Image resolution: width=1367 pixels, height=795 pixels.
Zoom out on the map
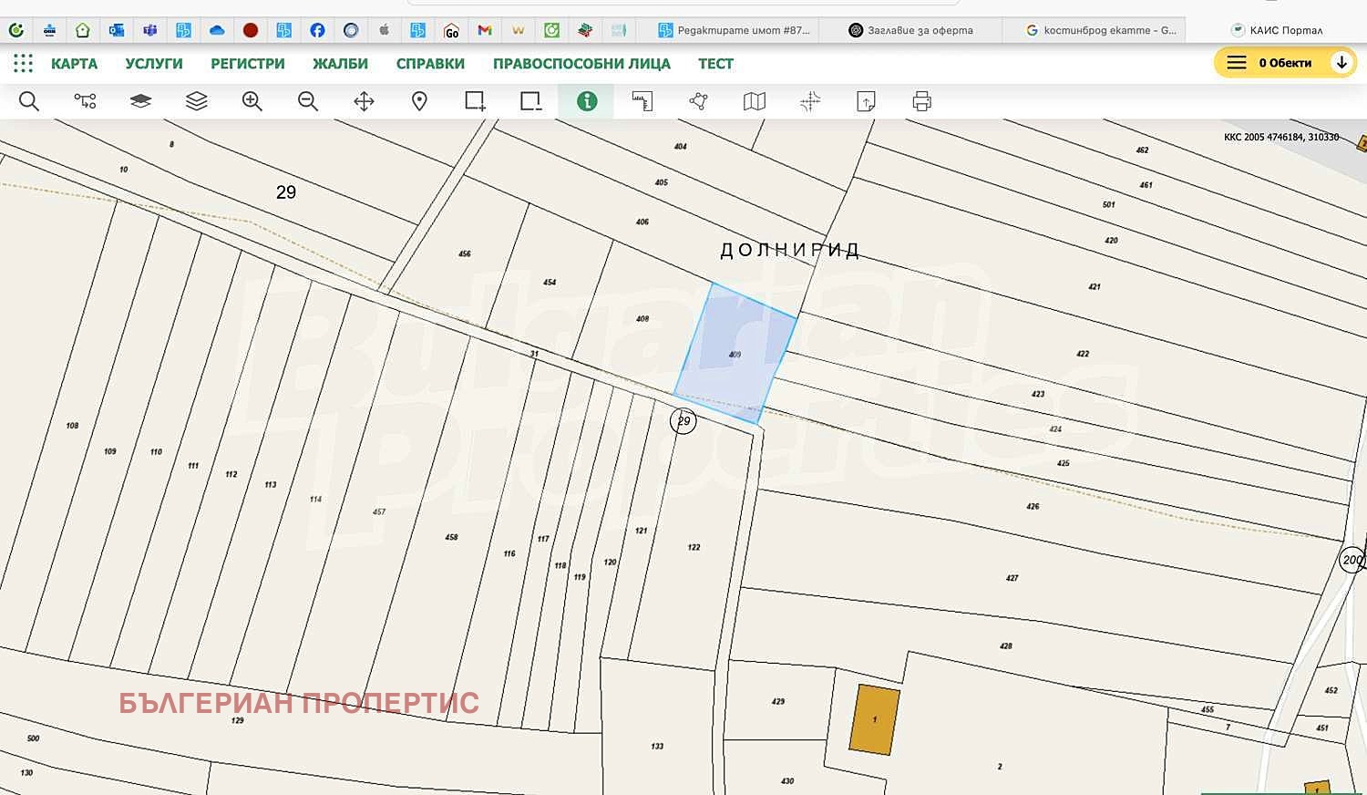(x=308, y=101)
